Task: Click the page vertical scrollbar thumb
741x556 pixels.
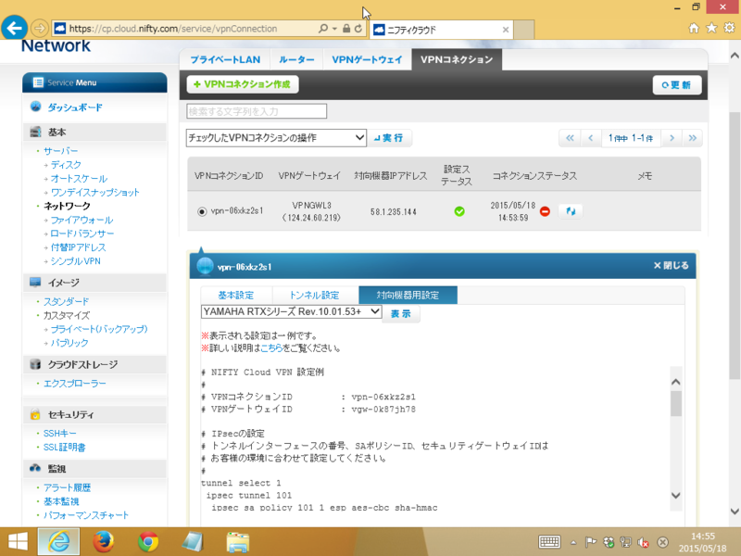Action: point(735,246)
